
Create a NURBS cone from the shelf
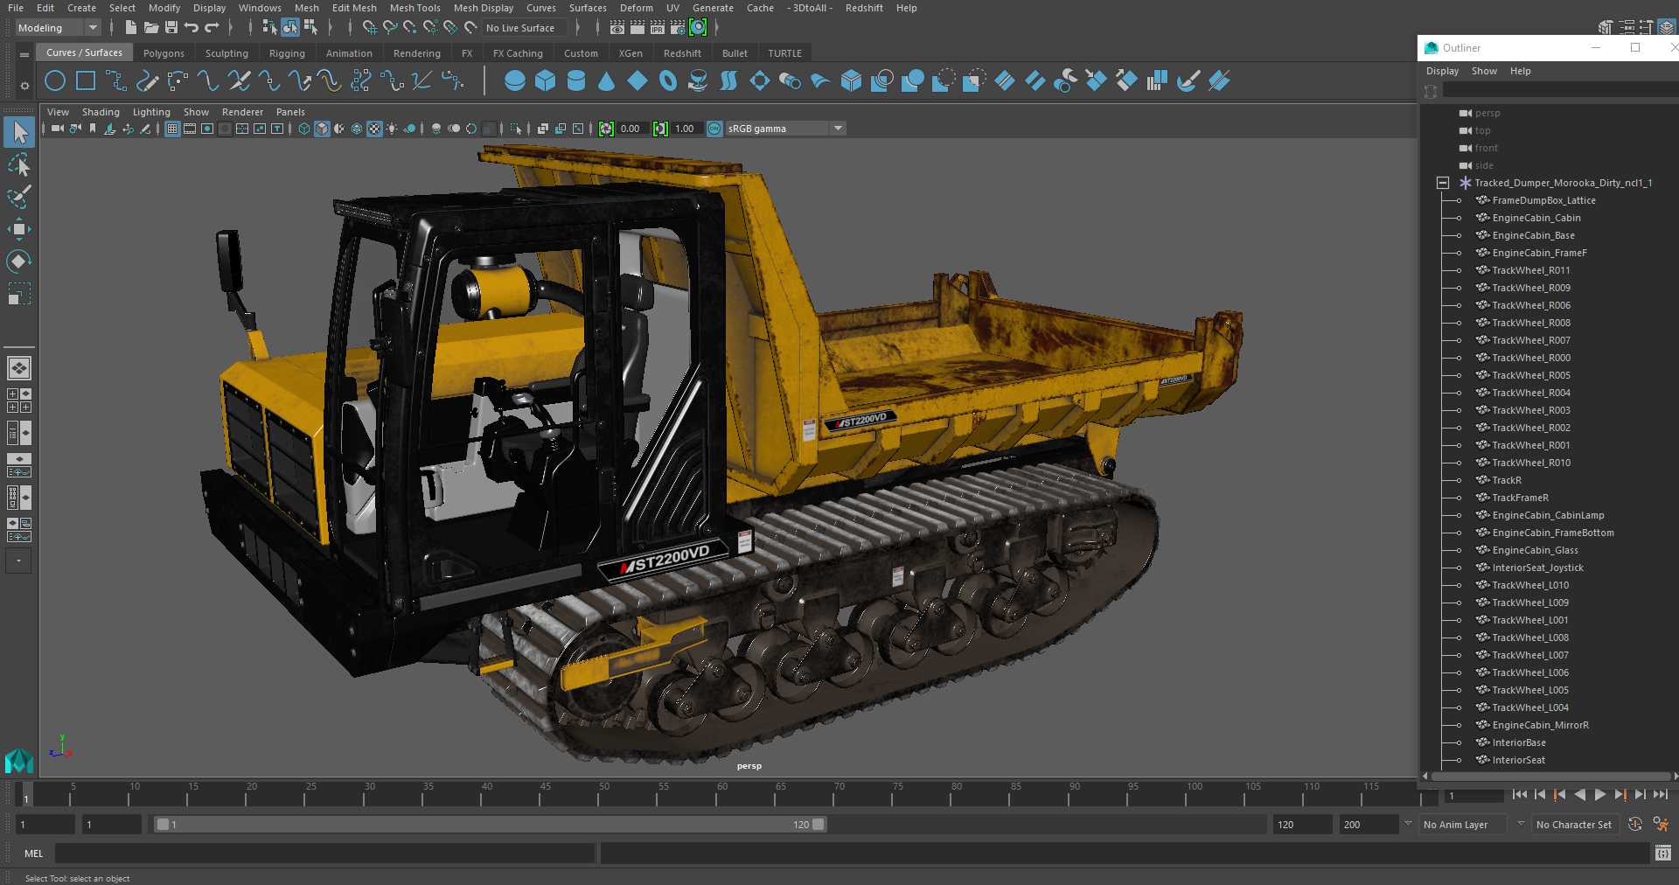(x=607, y=81)
